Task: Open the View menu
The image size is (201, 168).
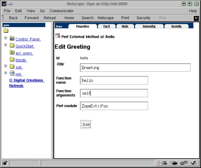Action: tap(31, 11)
